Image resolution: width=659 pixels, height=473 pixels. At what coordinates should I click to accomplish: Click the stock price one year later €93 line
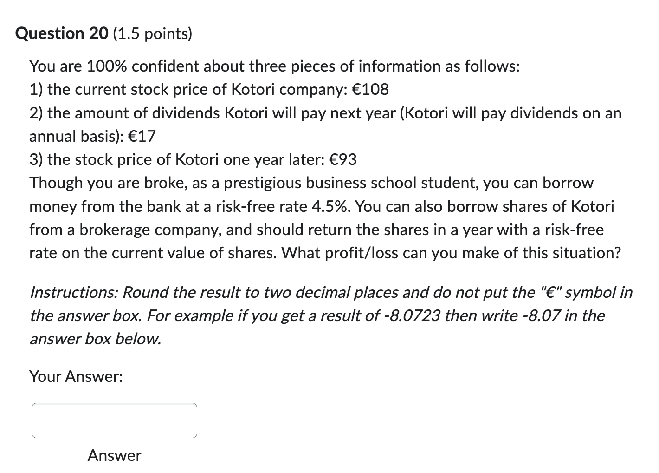pos(193,159)
